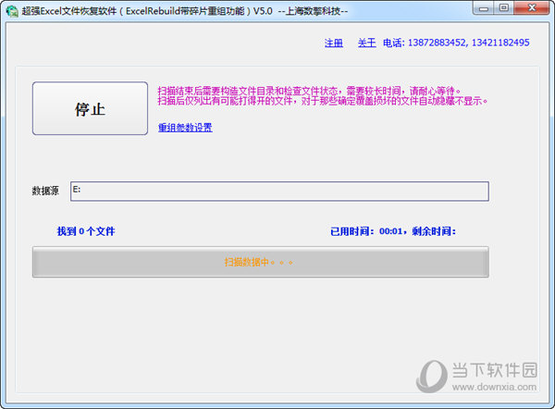Click the magenta scan notice text
The image size is (555, 409).
click(x=323, y=96)
